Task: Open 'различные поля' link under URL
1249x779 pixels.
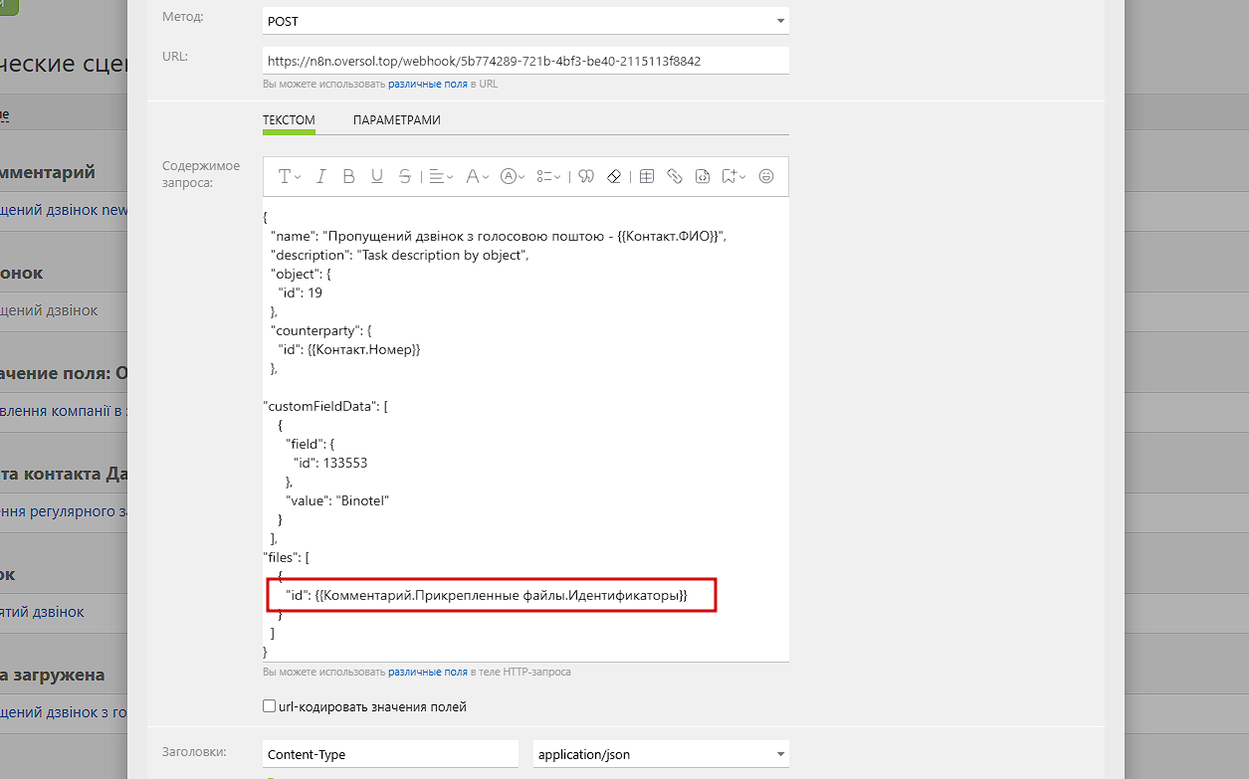Action: click(428, 85)
